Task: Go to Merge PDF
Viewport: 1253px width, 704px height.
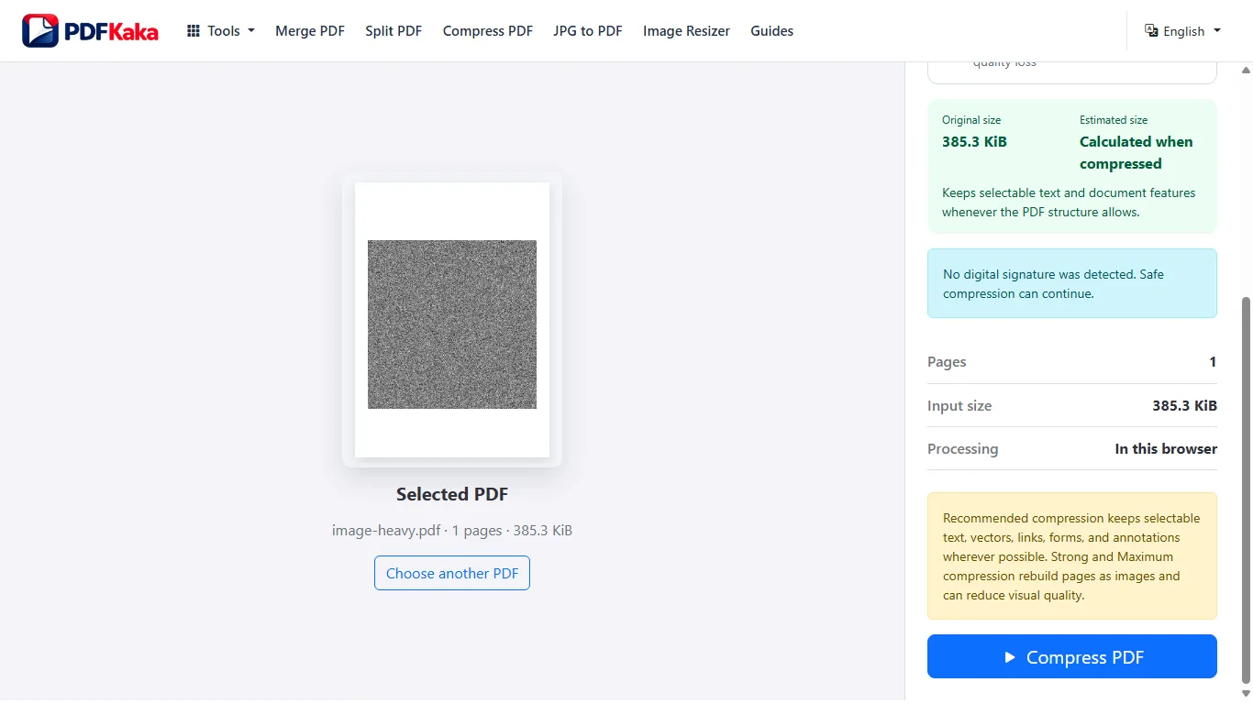Action: click(x=310, y=30)
